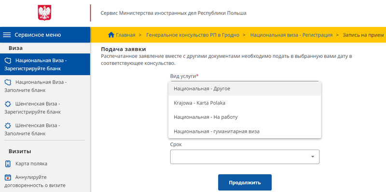Screen dimensions: 386x192
Task: Click Poland map icon beside Национальная Виза Заполните бланк
Action: (8, 82)
